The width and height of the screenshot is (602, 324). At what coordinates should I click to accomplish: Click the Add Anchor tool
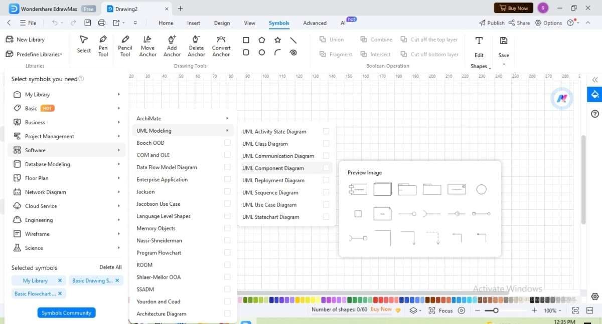click(x=172, y=46)
